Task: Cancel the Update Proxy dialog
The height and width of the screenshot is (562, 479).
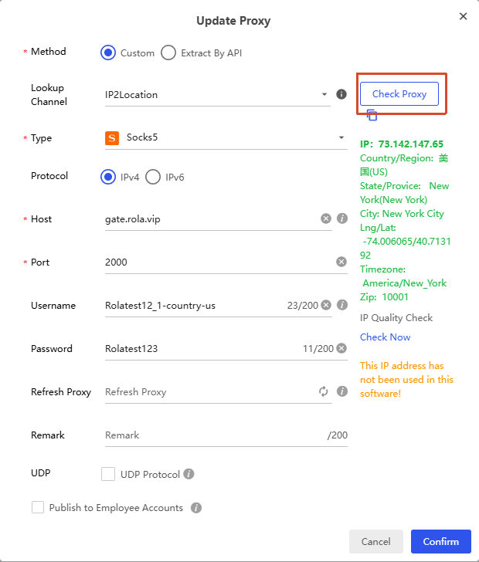Action: pos(376,541)
